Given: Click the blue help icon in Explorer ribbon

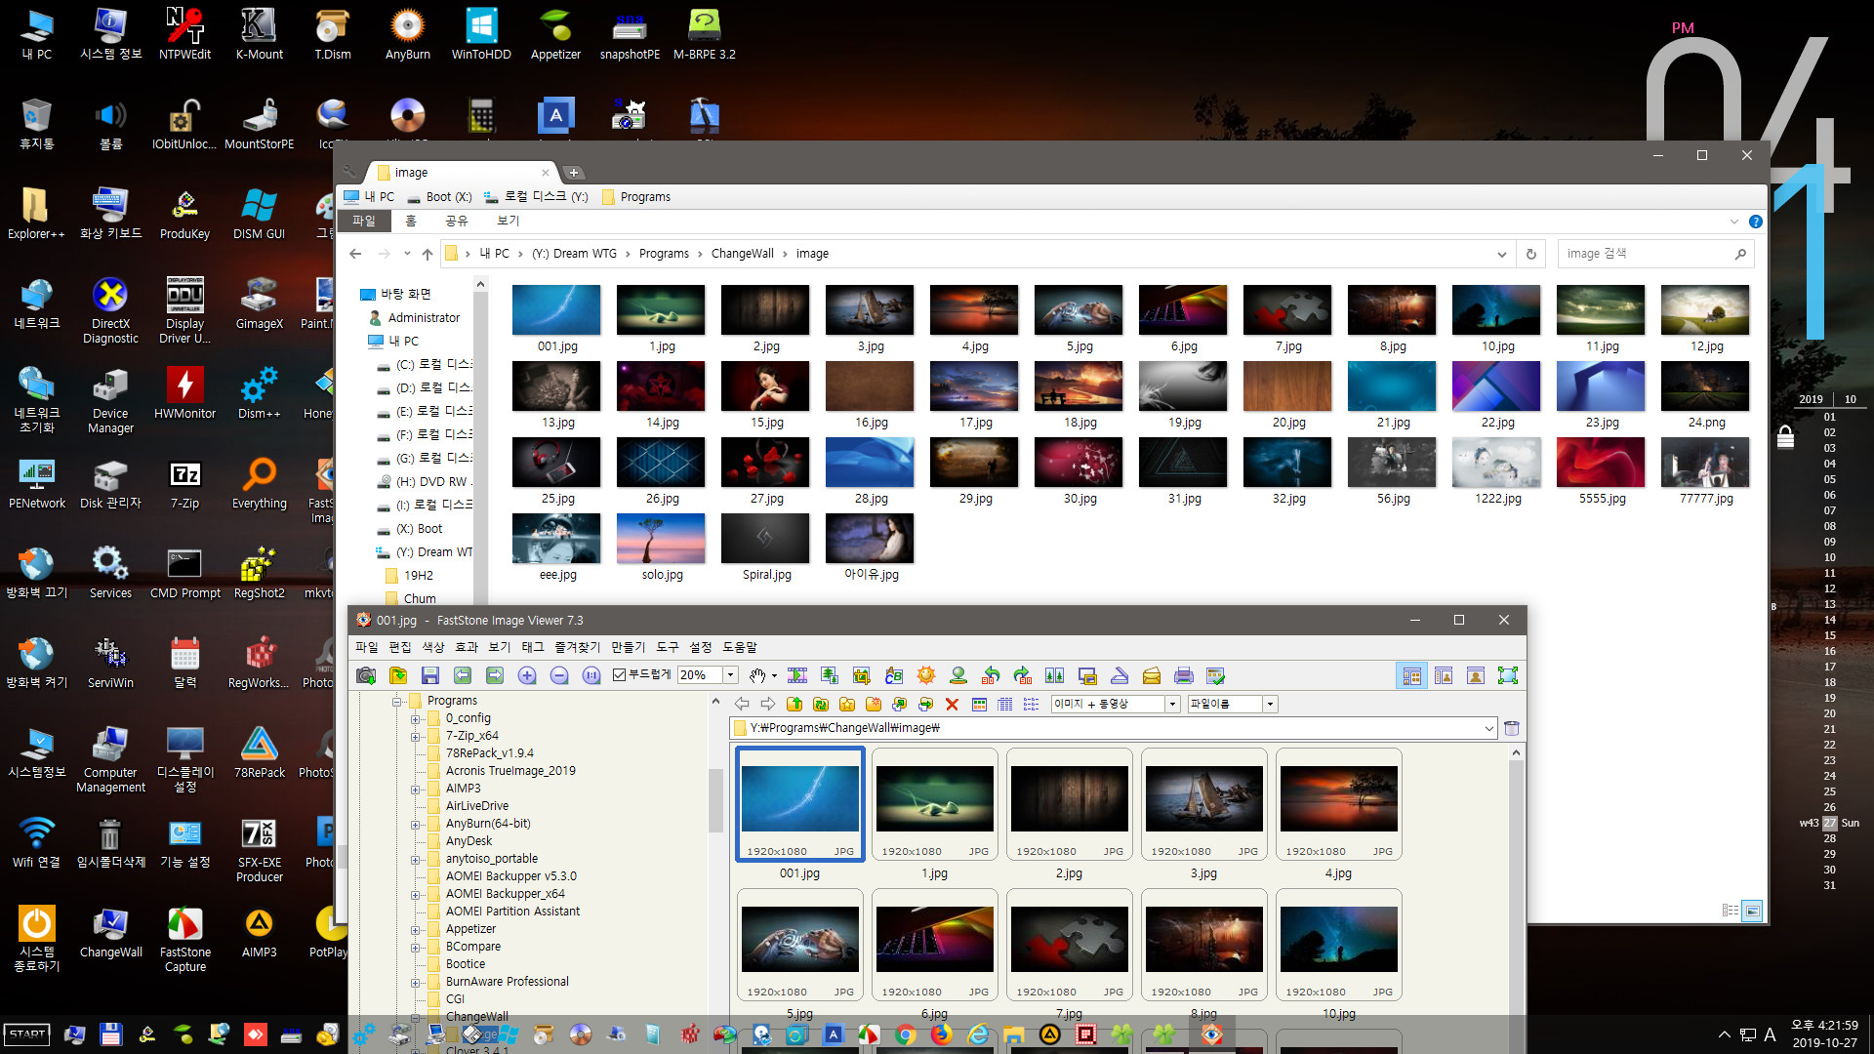Looking at the screenshot, I should click(x=1756, y=222).
